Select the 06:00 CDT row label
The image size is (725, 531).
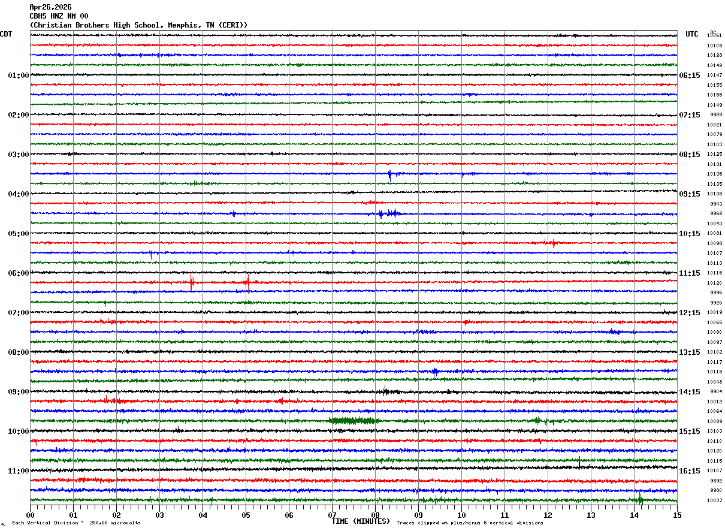click(19, 273)
